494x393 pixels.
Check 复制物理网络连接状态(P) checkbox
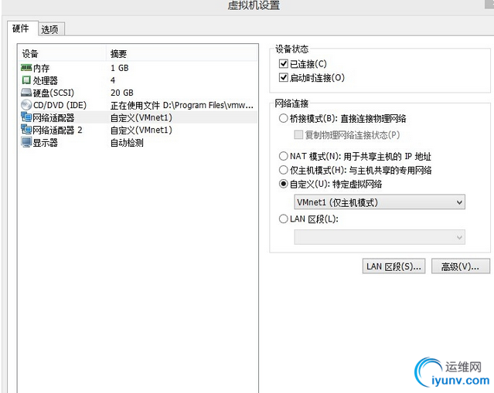[298, 134]
